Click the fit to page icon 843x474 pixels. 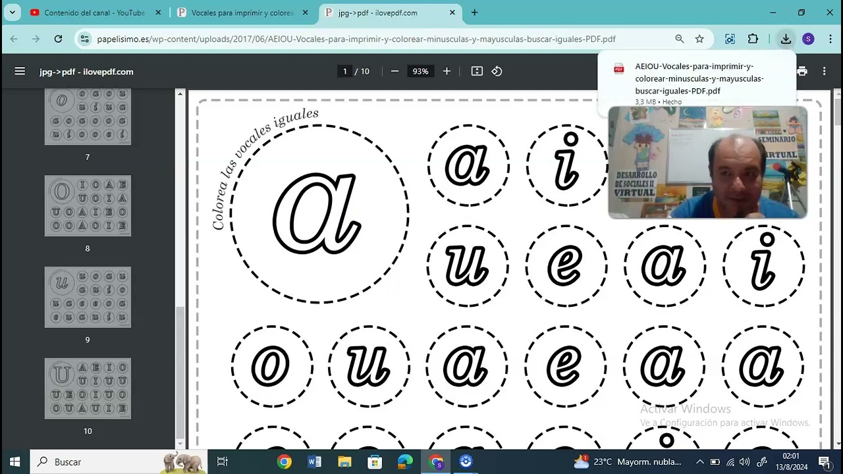pyautogui.click(x=477, y=71)
